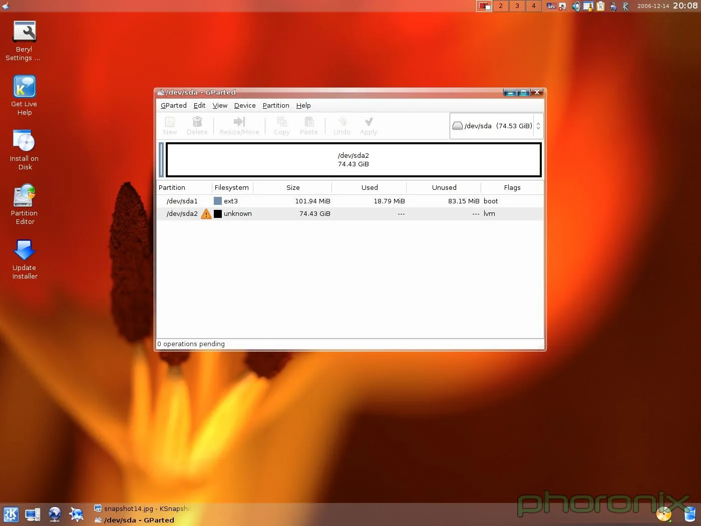701x526 pixels.
Task: Click the Filesystem column header
Action: tap(232, 187)
